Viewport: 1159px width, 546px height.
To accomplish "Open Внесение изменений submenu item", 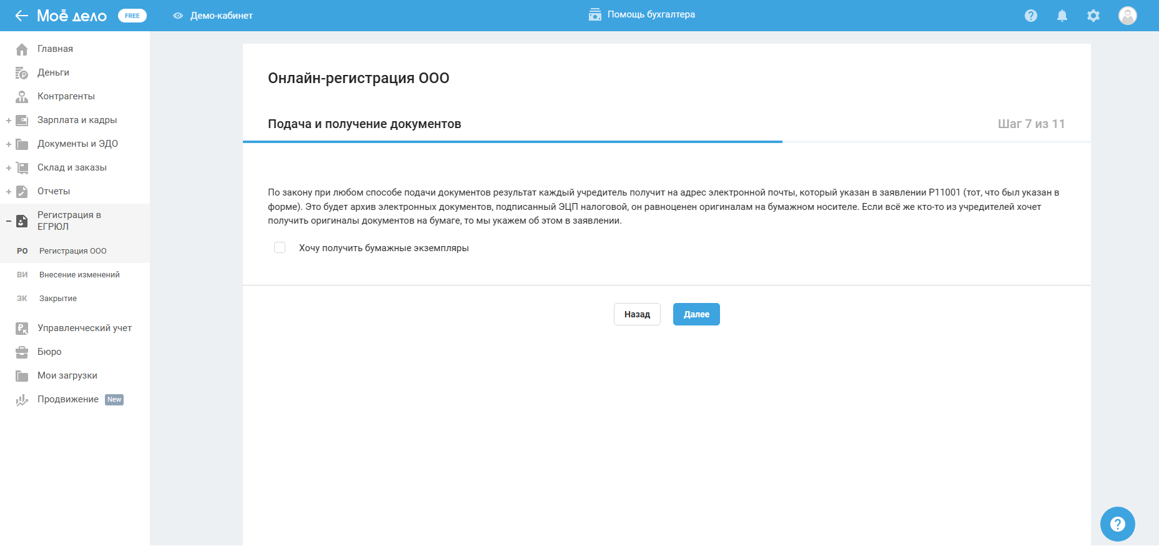I will [79, 275].
